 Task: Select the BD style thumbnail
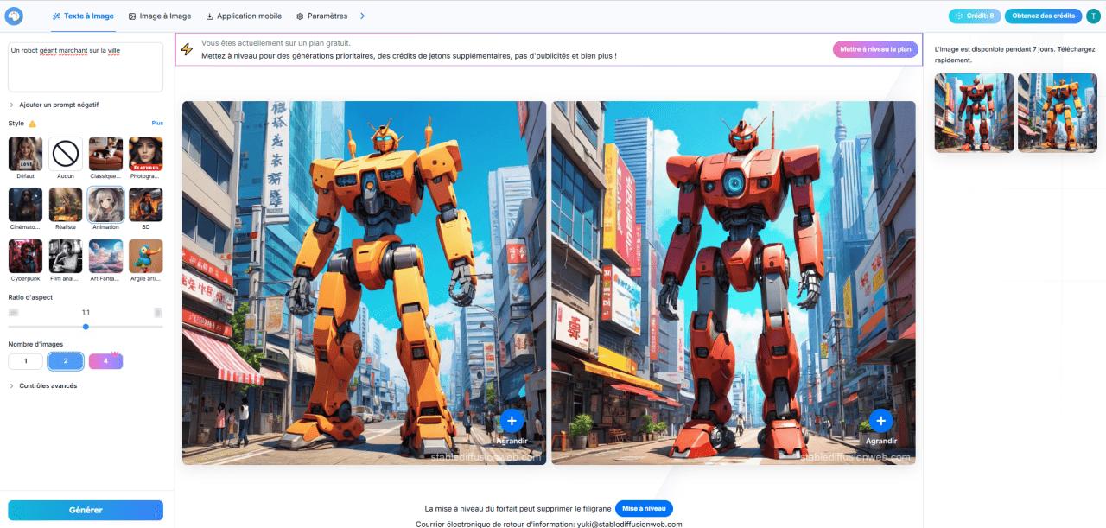tap(146, 205)
